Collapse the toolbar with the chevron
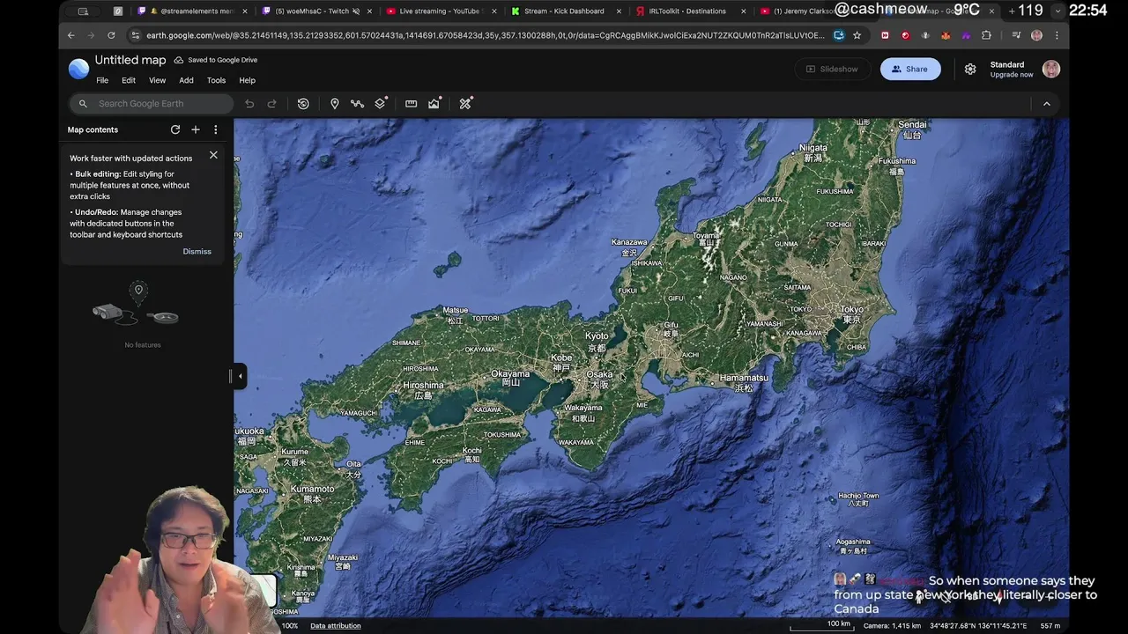 click(1047, 104)
